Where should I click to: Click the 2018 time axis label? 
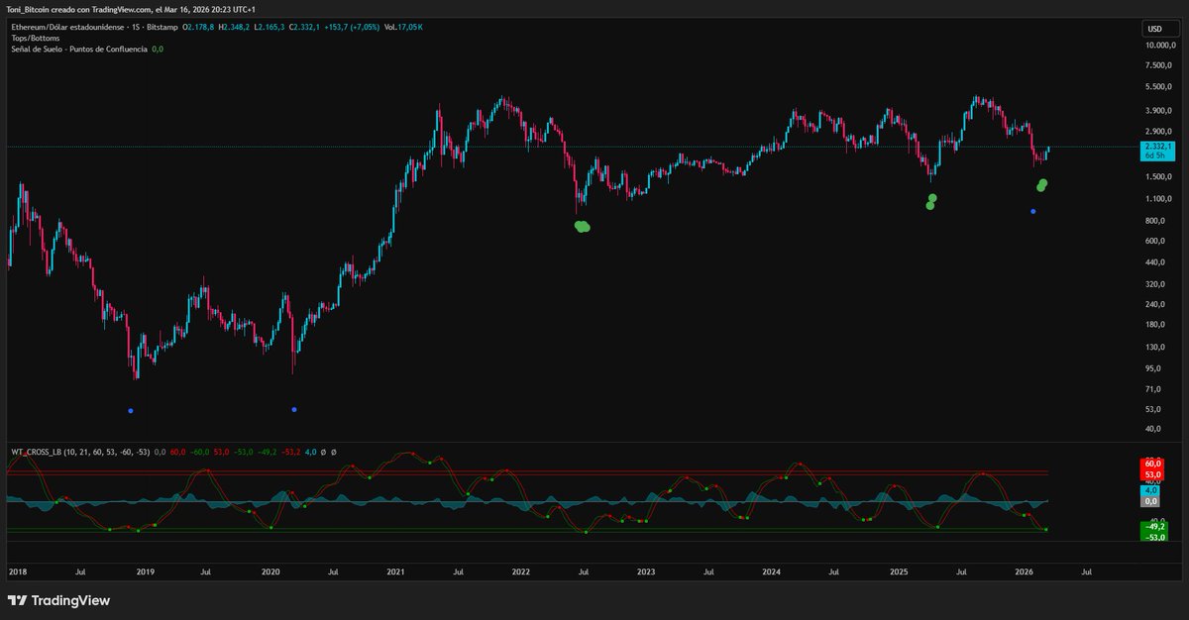18,571
